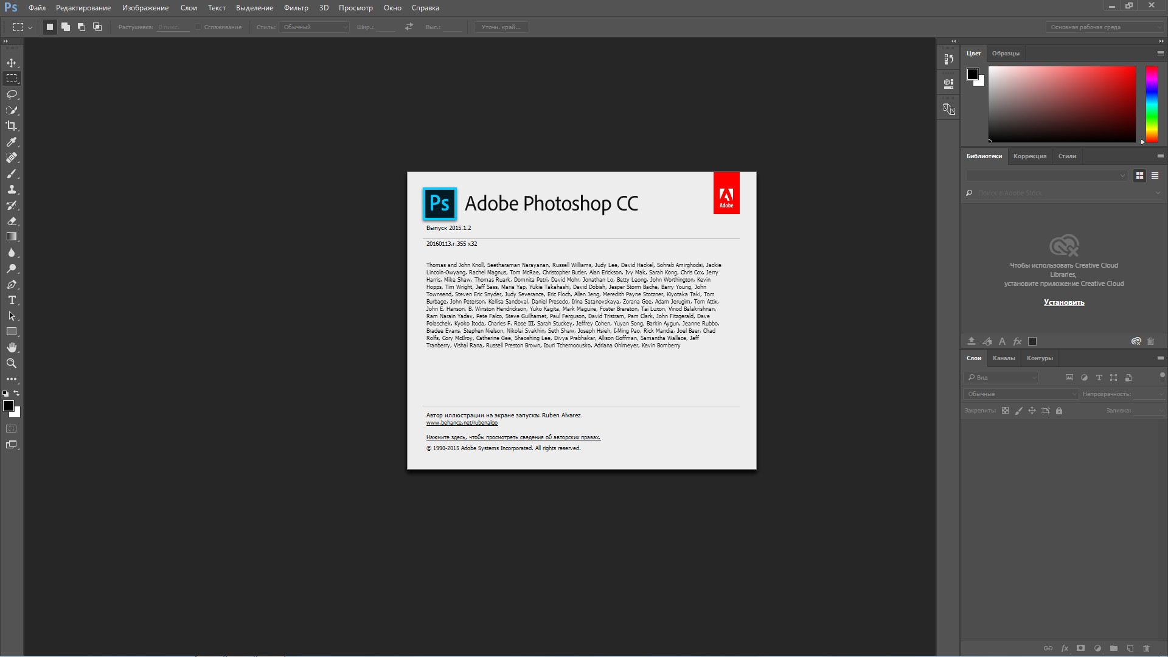
Task: Open the Properties panel icon
Action: [948, 83]
